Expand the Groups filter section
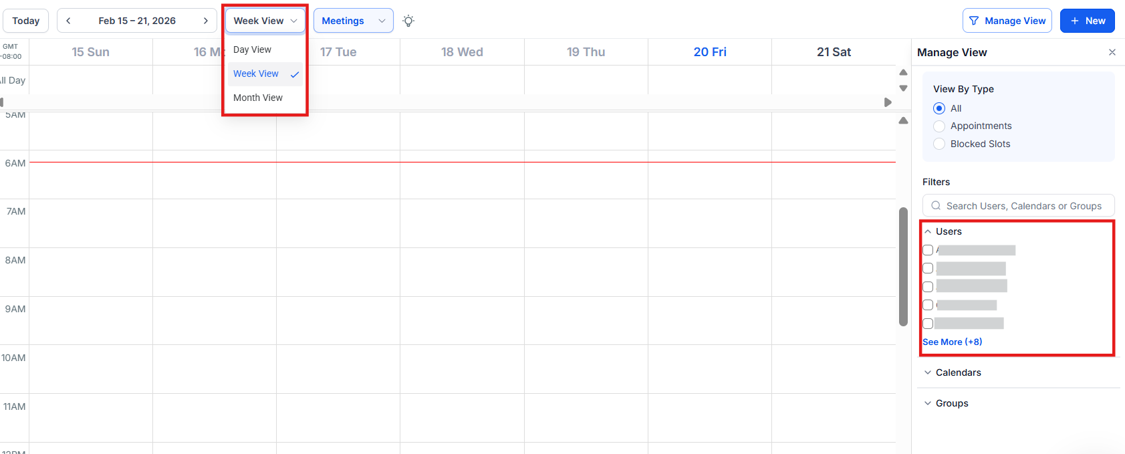This screenshot has width=1125, height=454. point(951,403)
